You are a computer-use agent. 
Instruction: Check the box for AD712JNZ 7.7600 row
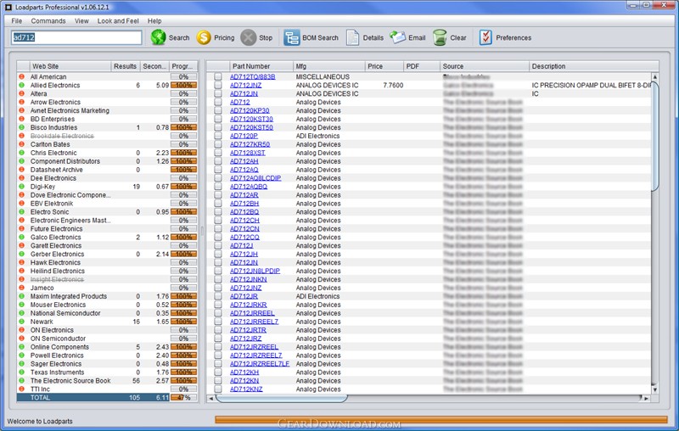click(218, 85)
